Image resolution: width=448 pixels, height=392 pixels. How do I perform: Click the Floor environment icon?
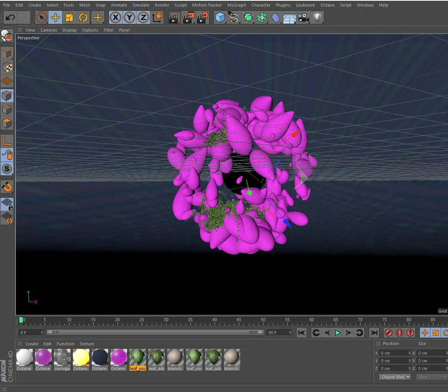click(289, 18)
